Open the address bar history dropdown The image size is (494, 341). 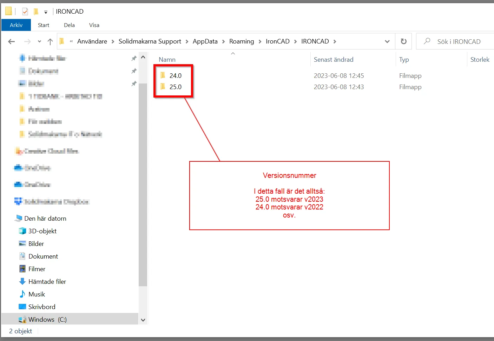click(387, 41)
